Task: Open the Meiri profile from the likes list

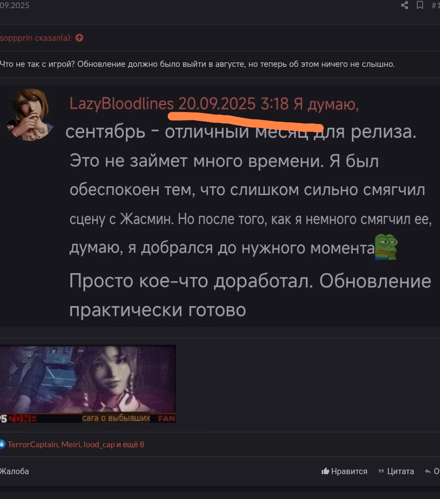Action: (x=70, y=444)
